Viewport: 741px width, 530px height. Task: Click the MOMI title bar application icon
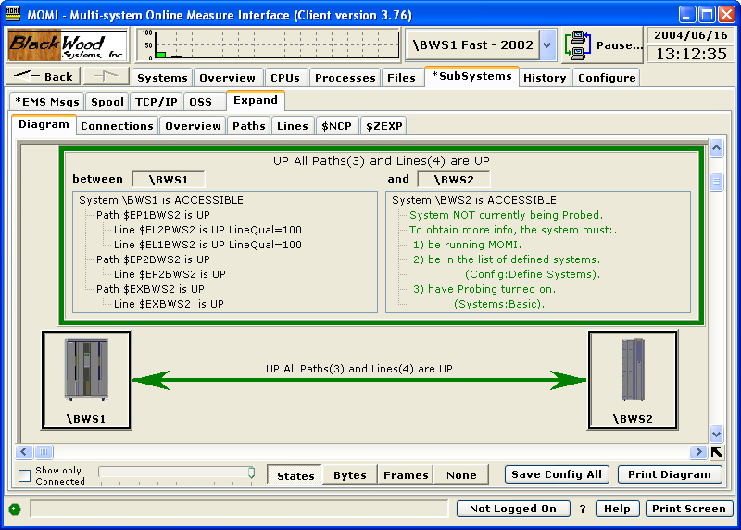[13, 14]
